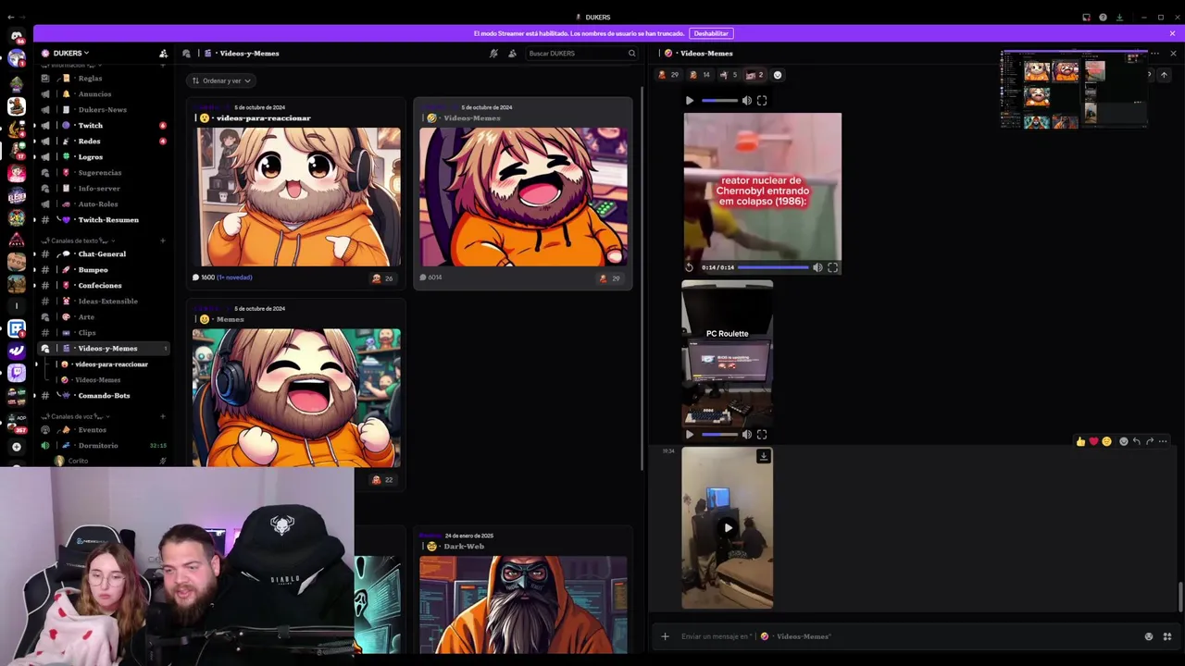Open the Chat-General channel
The width and height of the screenshot is (1185, 666).
coord(102,254)
